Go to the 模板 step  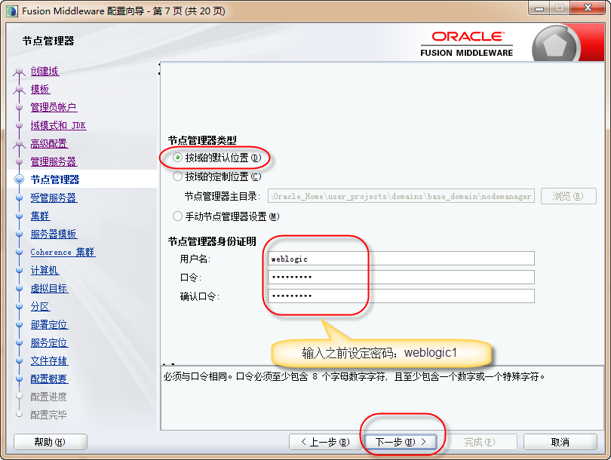[x=40, y=89]
